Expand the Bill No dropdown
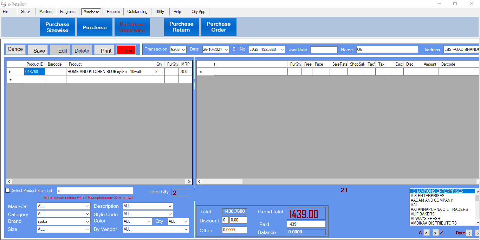Image resolution: width=480 pixels, height=240 pixels. 282,49
